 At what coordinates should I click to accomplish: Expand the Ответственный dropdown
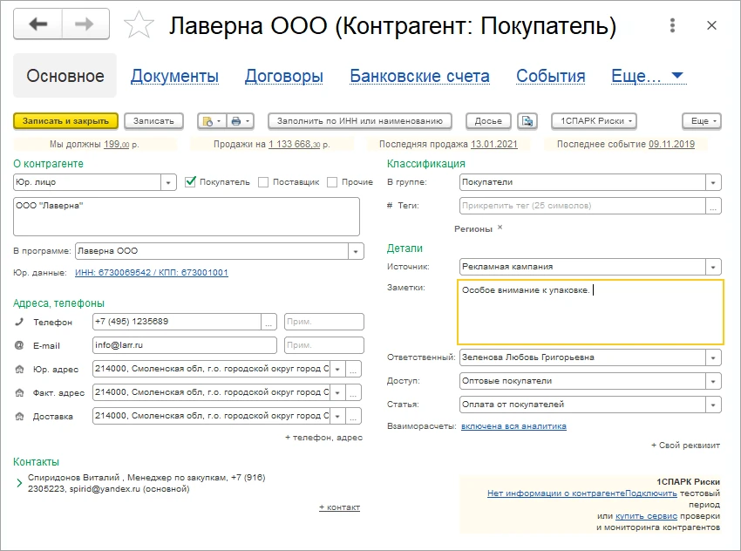(x=714, y=357)
